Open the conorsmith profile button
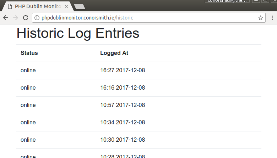277x158 pixels. [227, 1]
